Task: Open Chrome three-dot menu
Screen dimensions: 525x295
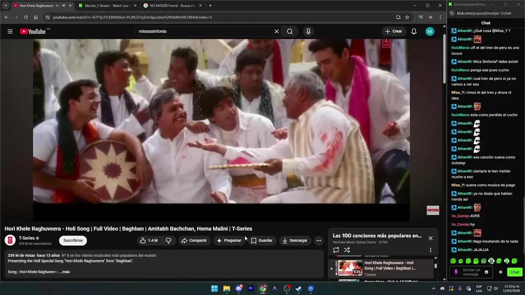Action: pos(441,17)
